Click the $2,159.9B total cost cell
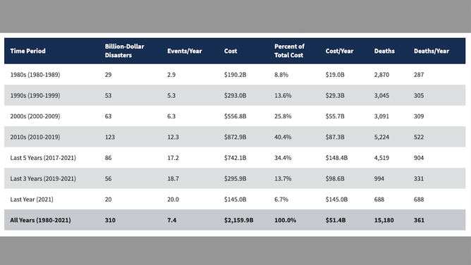The width and height of the screenshot is (471, 265). coord(238,220)
